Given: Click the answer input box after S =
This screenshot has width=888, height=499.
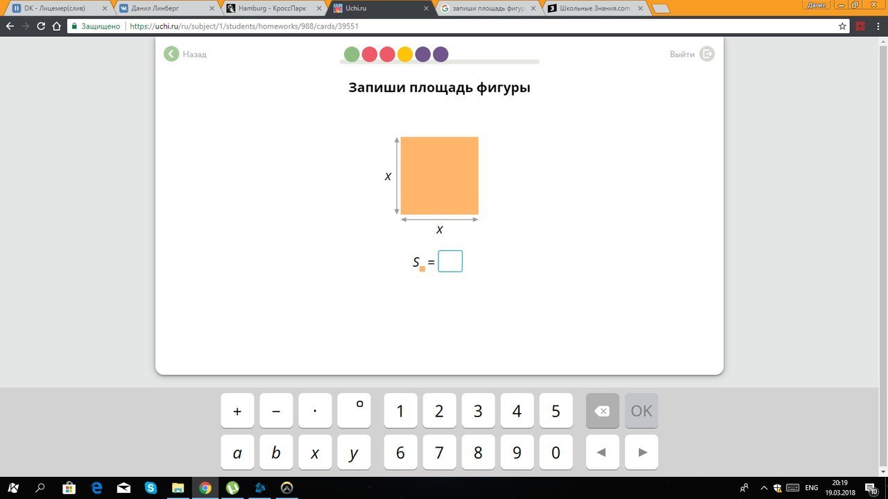Looking at the screenshot, I should point(450,261).
